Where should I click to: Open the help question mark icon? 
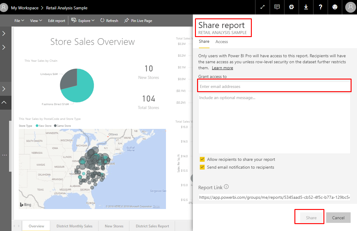pyautogui.click(x=320, y=7)
